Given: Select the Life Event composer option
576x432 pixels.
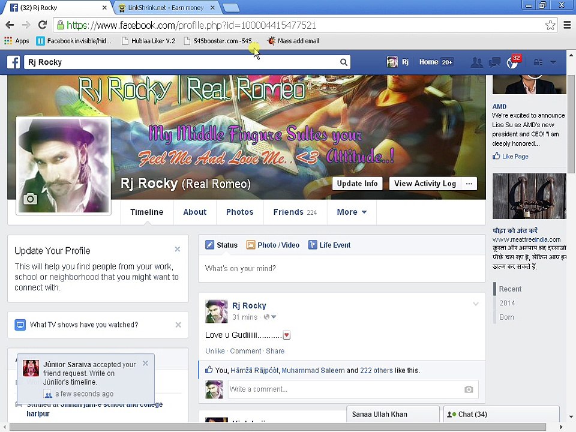Looking at the screenshot, I should coord(329,245).
